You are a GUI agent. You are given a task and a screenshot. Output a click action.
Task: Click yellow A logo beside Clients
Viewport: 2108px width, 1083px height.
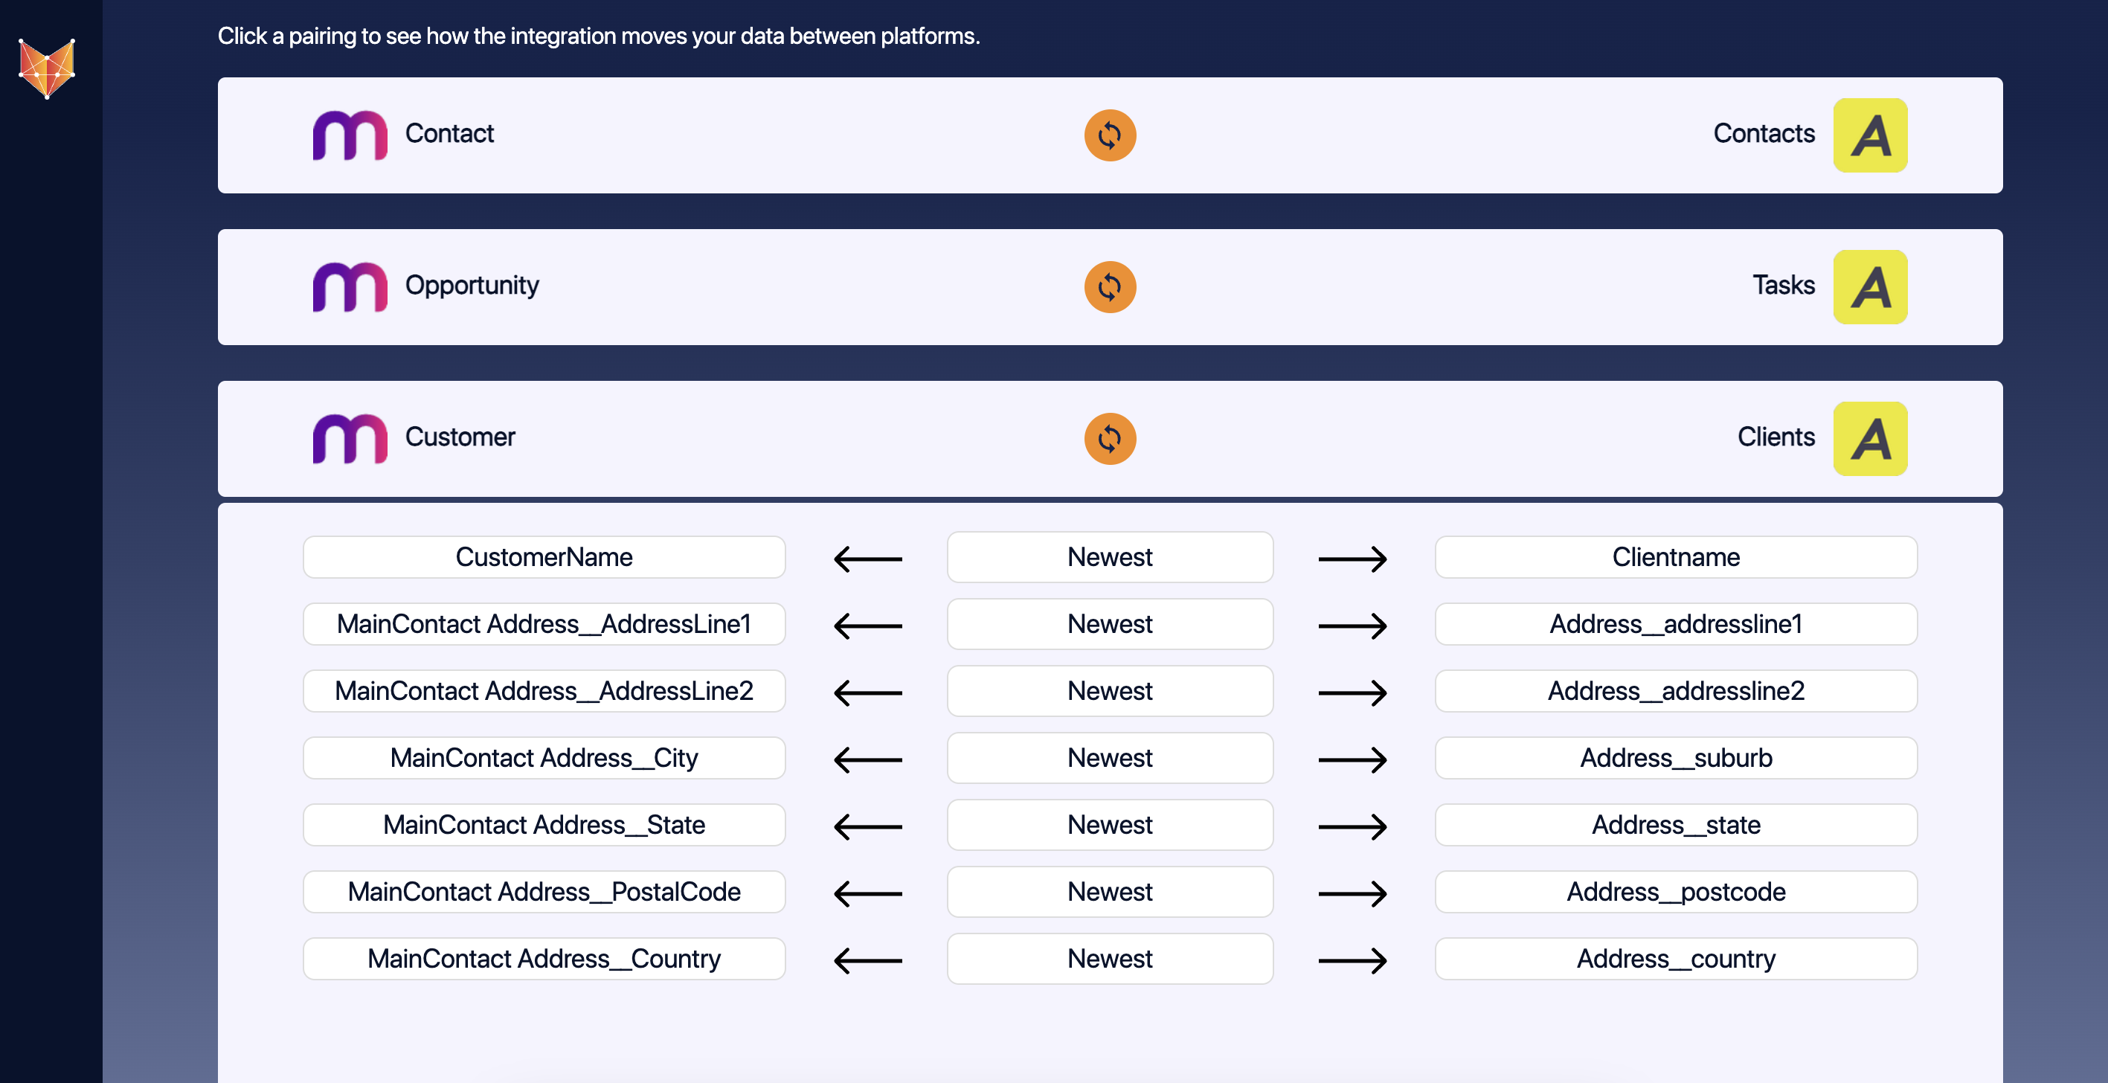[x=1869, y=438]
